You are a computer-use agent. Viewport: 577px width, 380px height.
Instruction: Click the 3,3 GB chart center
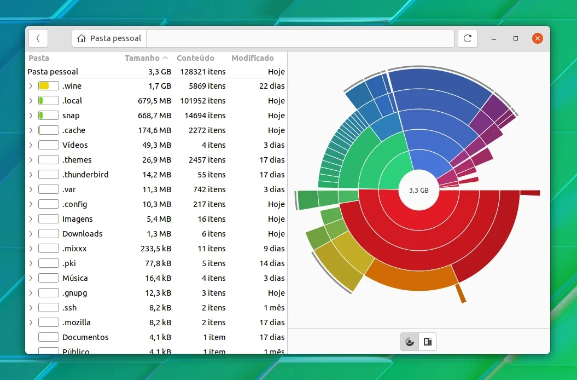(419, 190)
